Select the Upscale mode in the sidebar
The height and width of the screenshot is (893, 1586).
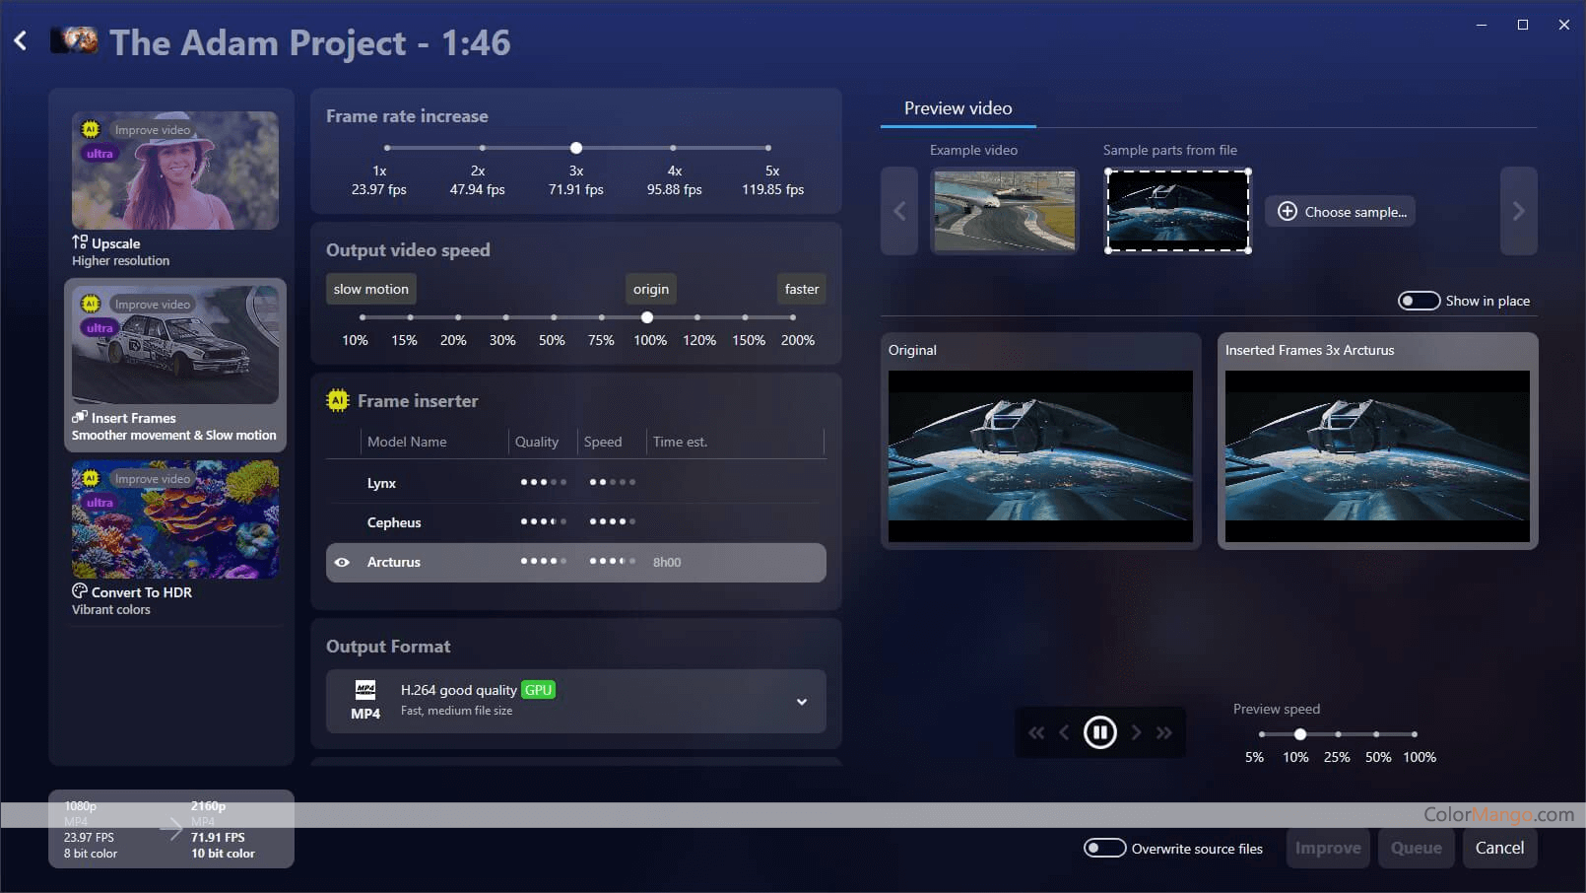point(174,187)
